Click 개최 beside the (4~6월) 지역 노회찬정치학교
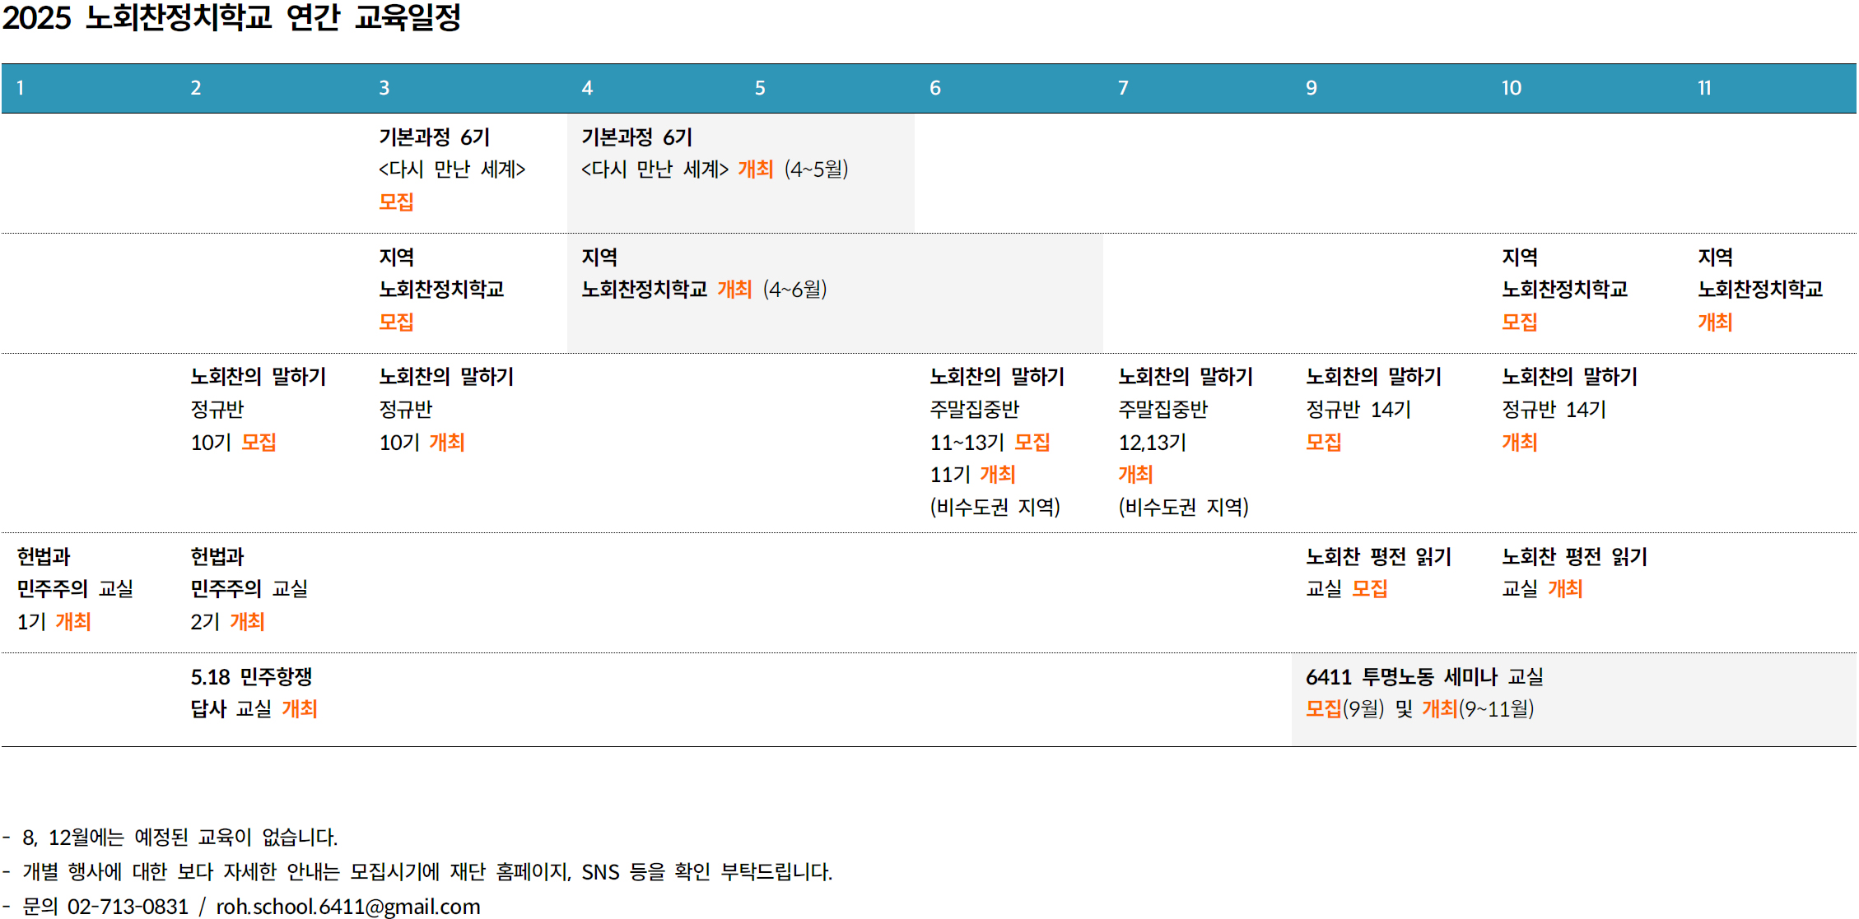The width and height of the screenshot is (1859, 919). [x=734, y=290]
